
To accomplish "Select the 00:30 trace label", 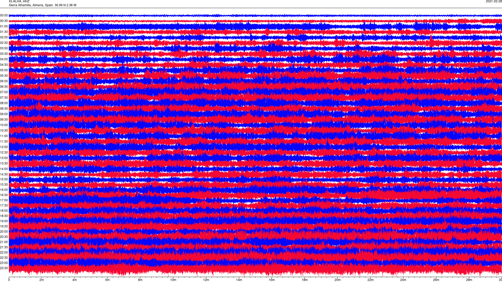I will 4,21.
